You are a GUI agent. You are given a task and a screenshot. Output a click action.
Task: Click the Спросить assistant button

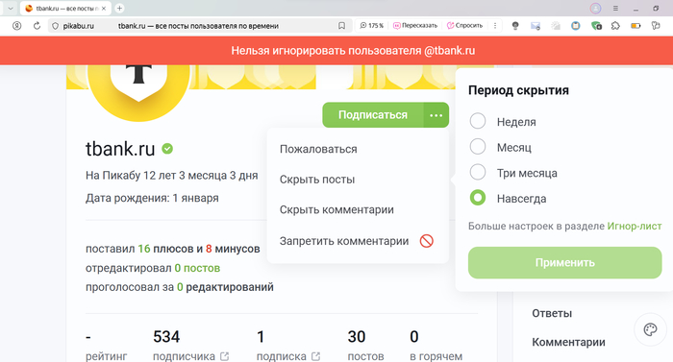coord(464,26)
